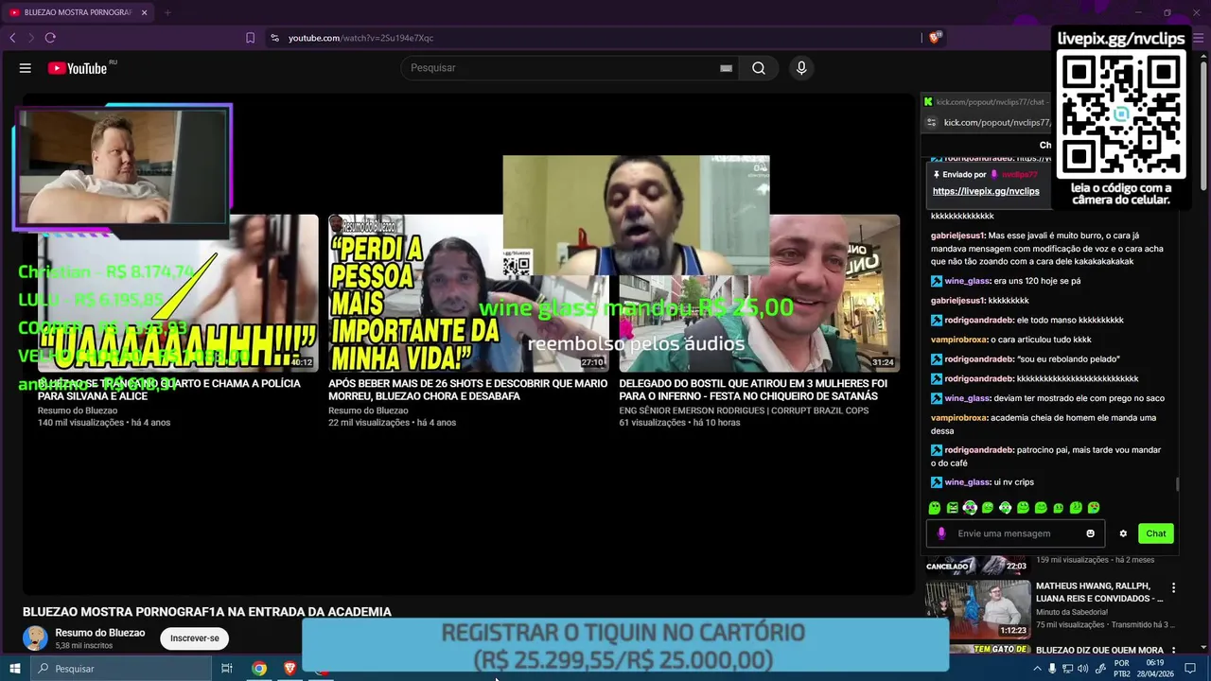1211x681 pixels.
Task: Open BLUEZAO DIZ QUE QUEM MORA video title
Action: [1099, 651]
